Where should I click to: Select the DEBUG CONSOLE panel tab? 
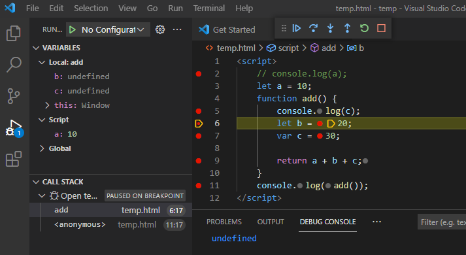327,222
